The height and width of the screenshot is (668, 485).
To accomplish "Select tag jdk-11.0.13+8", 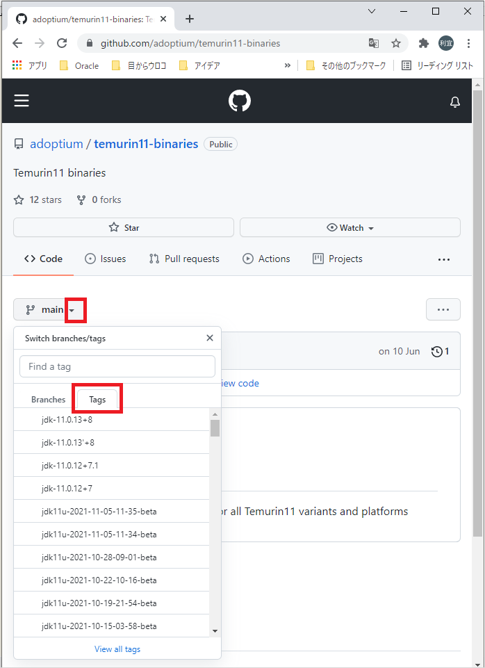I will pos(112,420).
